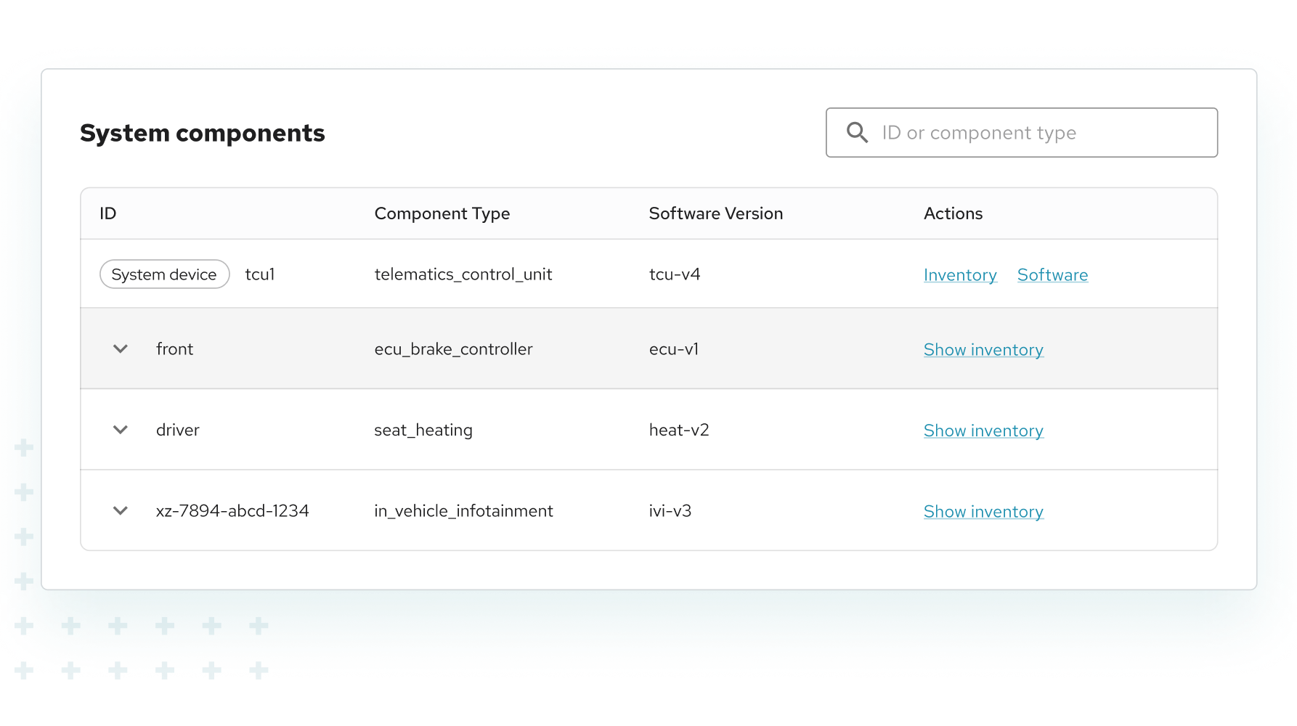
Task: Show inventory for seat_heating
Action: pos(983,431)
